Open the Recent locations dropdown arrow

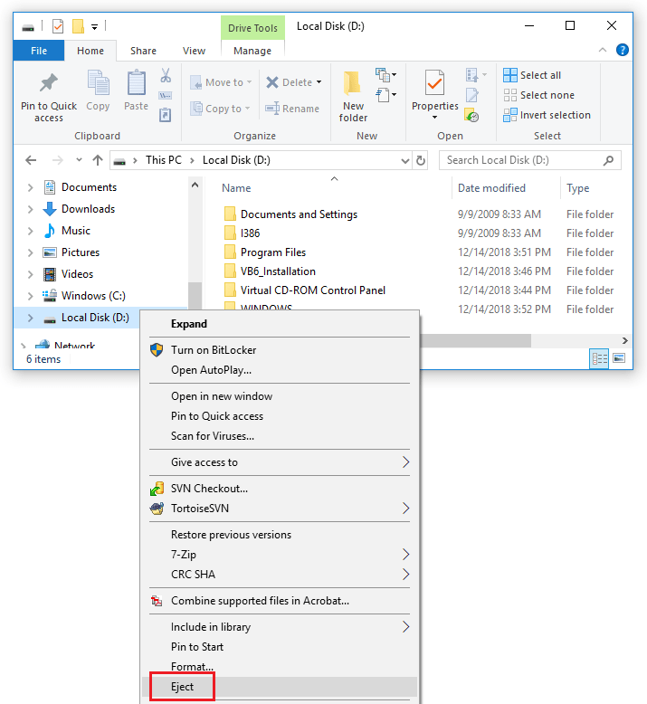(79, 160)
